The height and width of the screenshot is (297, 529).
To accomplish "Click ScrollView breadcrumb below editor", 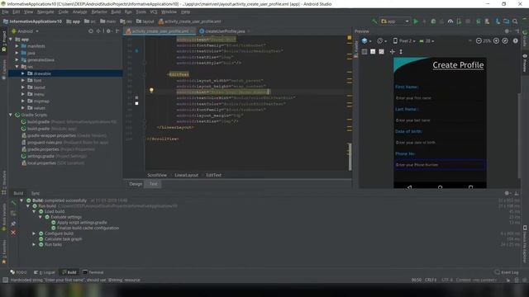I will (157, 175).
